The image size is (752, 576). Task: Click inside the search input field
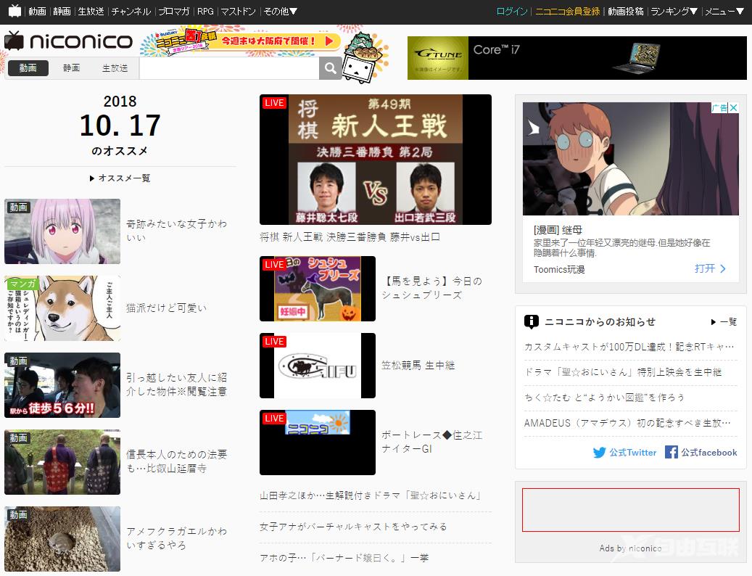point(229,68)
